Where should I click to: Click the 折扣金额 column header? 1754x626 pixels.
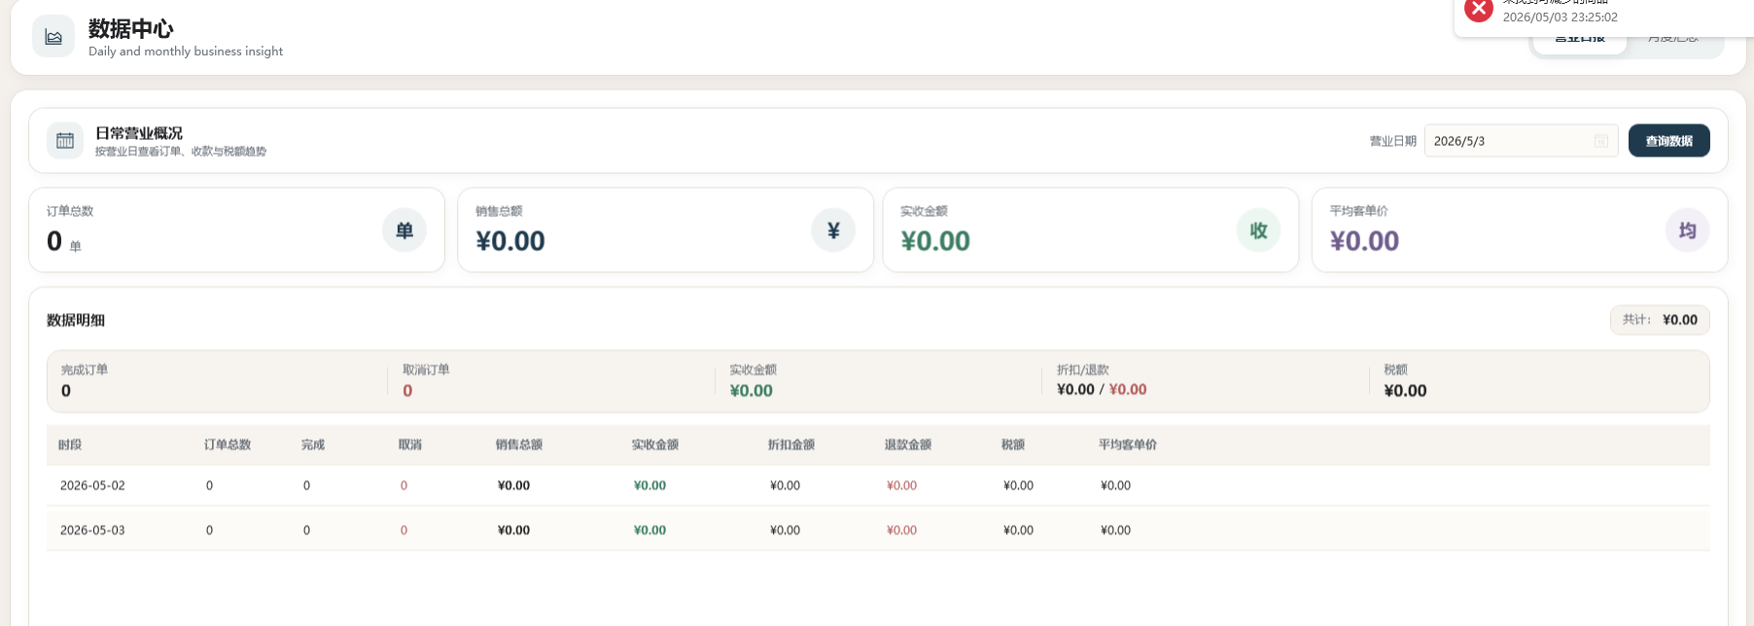coord(791,445)
